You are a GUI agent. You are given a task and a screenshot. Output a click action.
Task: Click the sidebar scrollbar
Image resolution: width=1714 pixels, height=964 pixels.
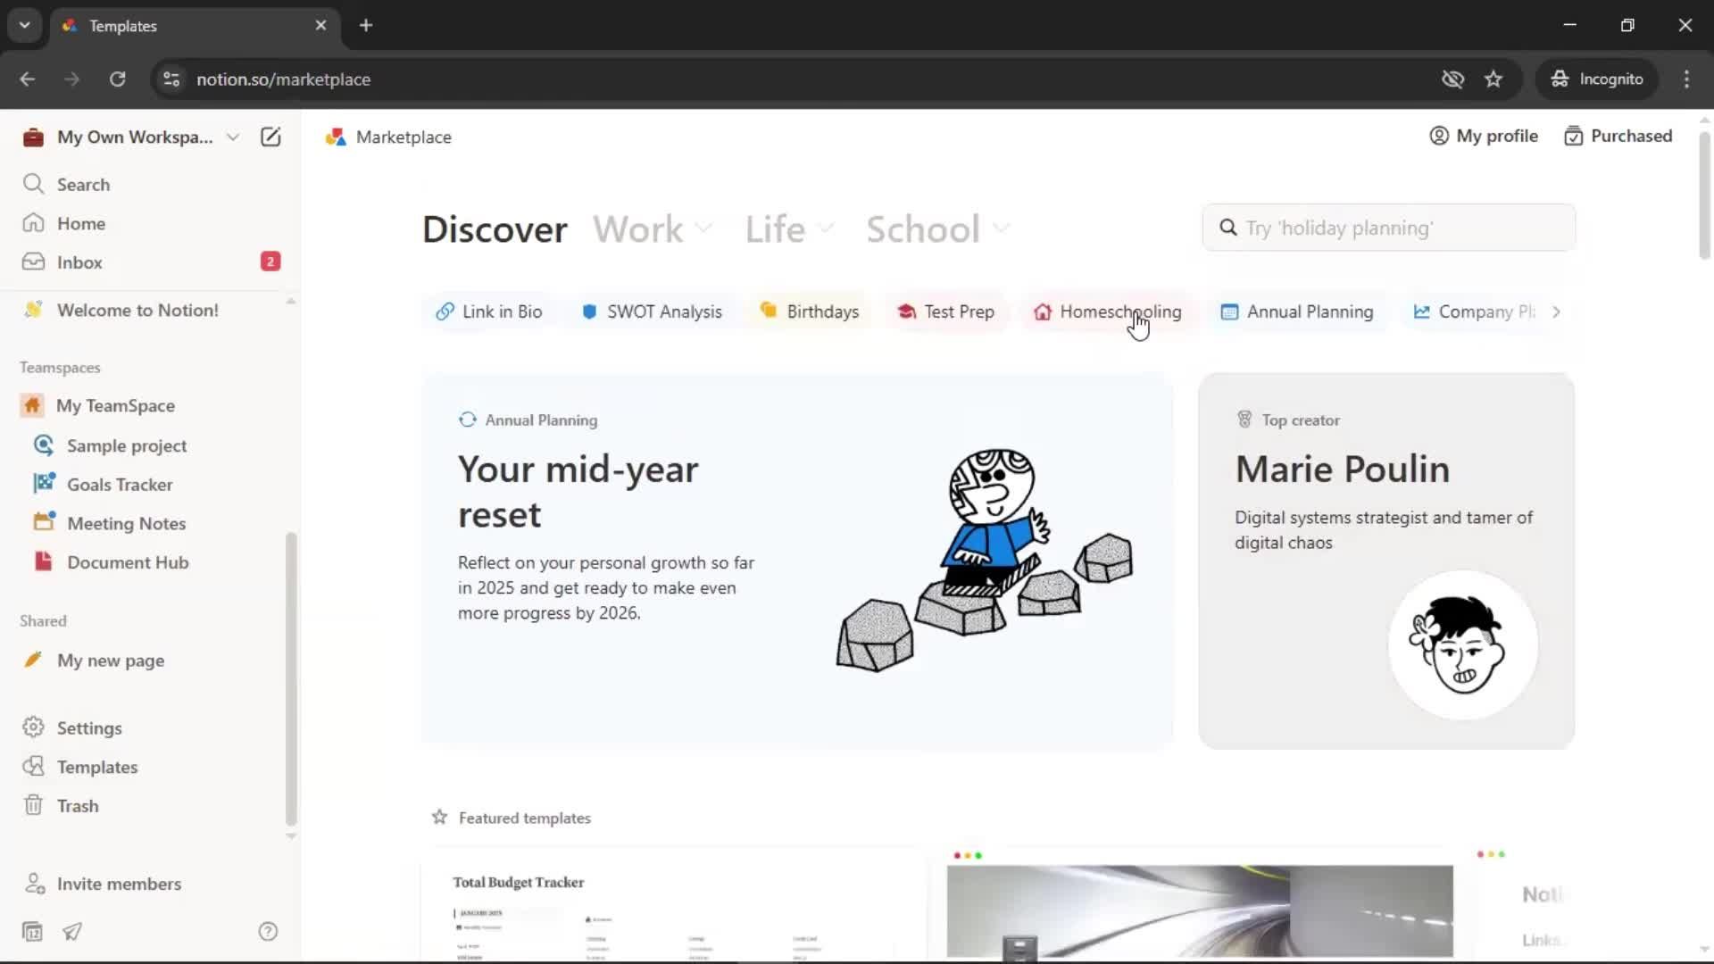[290, 678]
